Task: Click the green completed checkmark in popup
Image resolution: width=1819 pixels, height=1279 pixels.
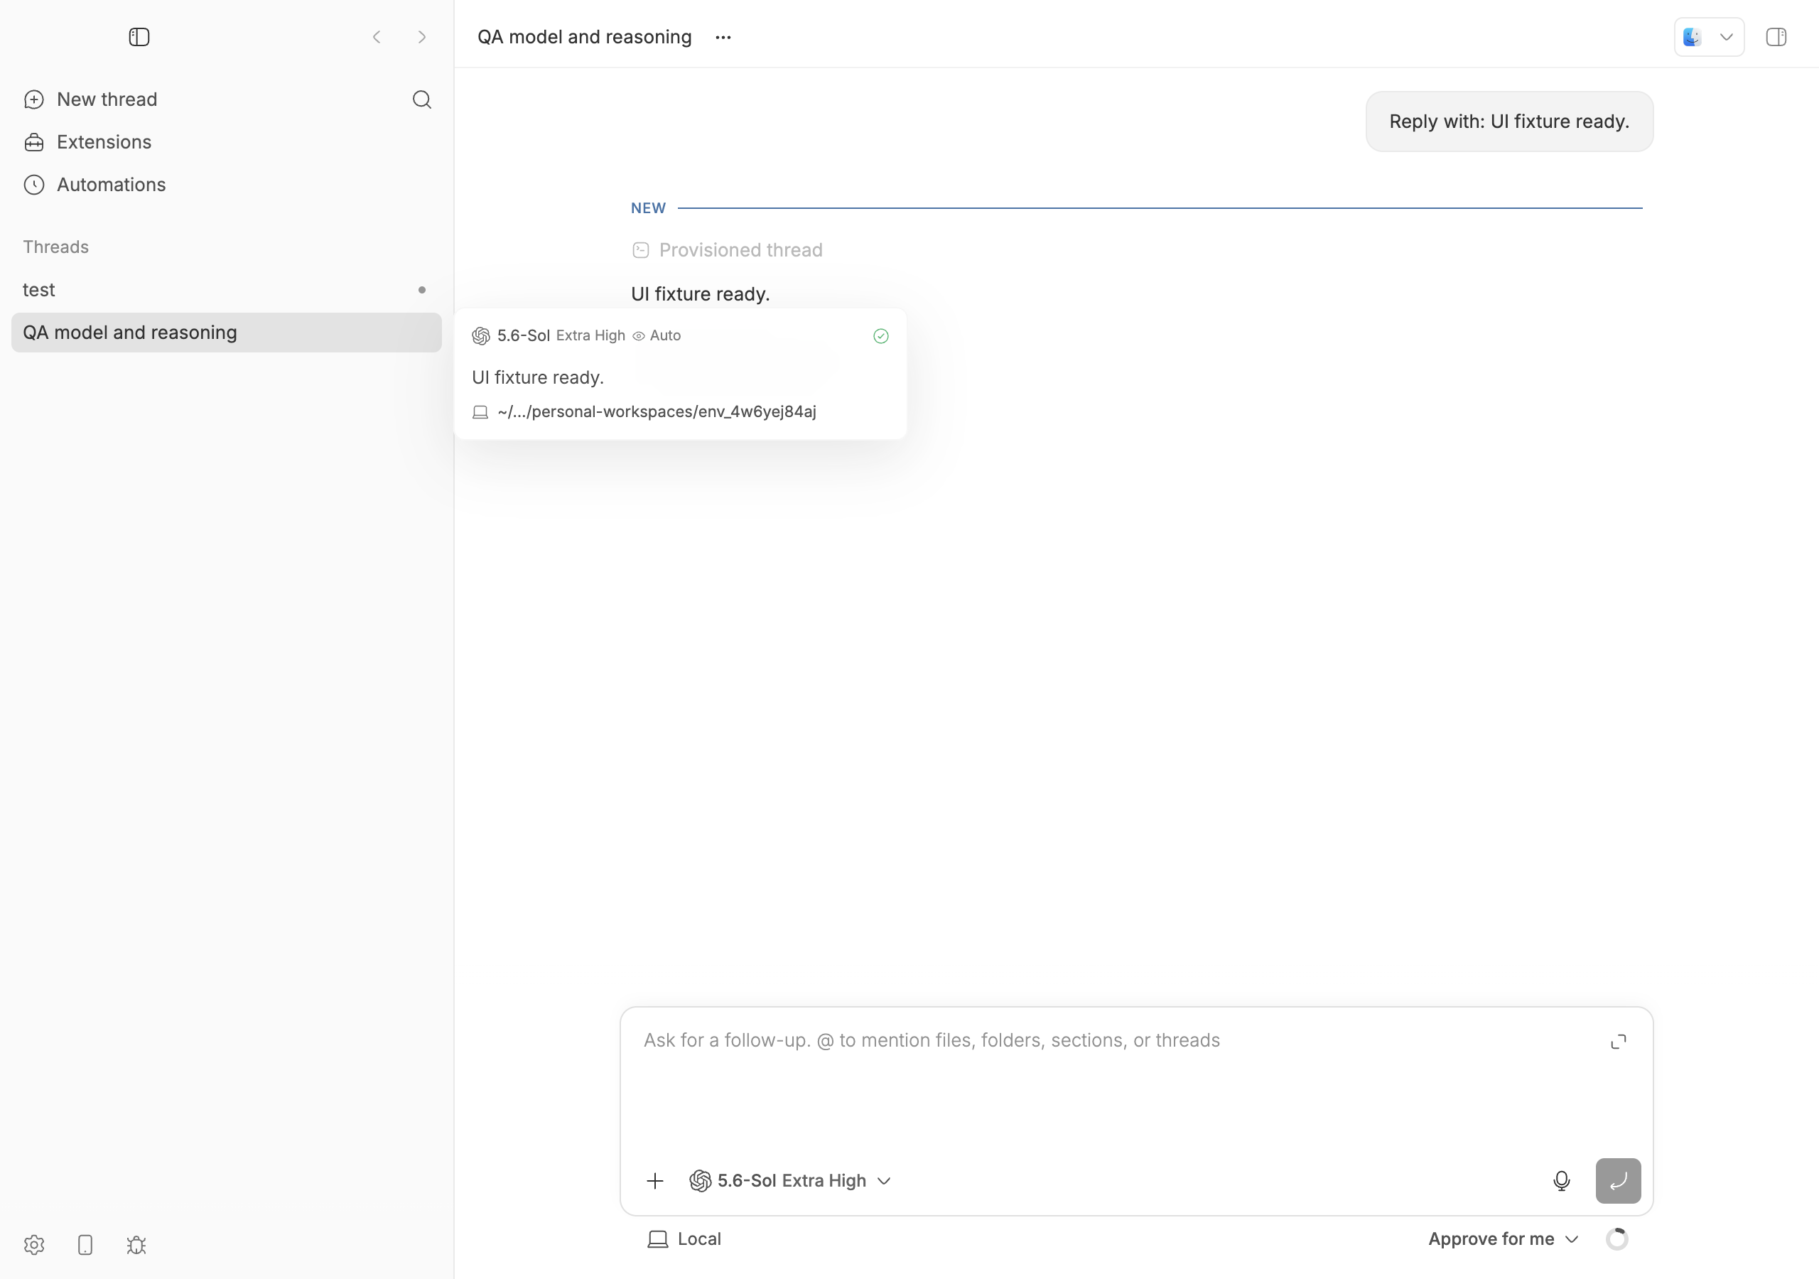Action: point(881,336)
